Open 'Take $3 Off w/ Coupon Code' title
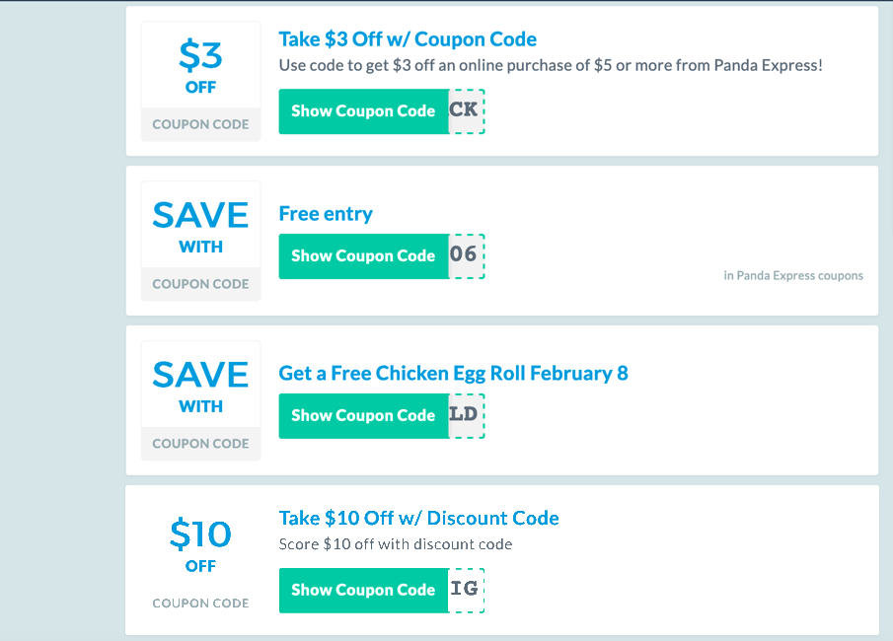This screenshot has width=893, height=641. (408, 39)
